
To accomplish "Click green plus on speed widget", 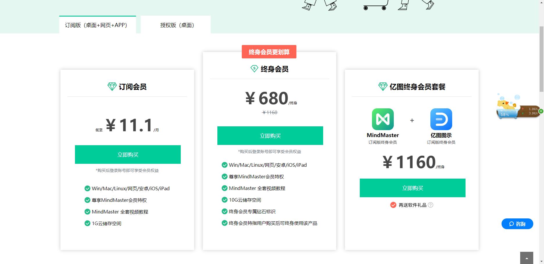I will click(x=541, y=111).
